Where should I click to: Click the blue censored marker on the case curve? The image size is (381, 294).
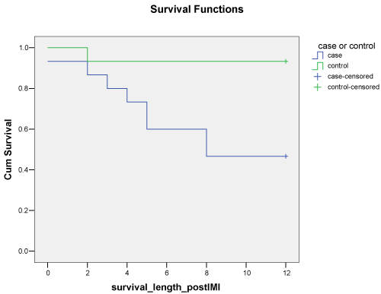(x=286, y=156)
